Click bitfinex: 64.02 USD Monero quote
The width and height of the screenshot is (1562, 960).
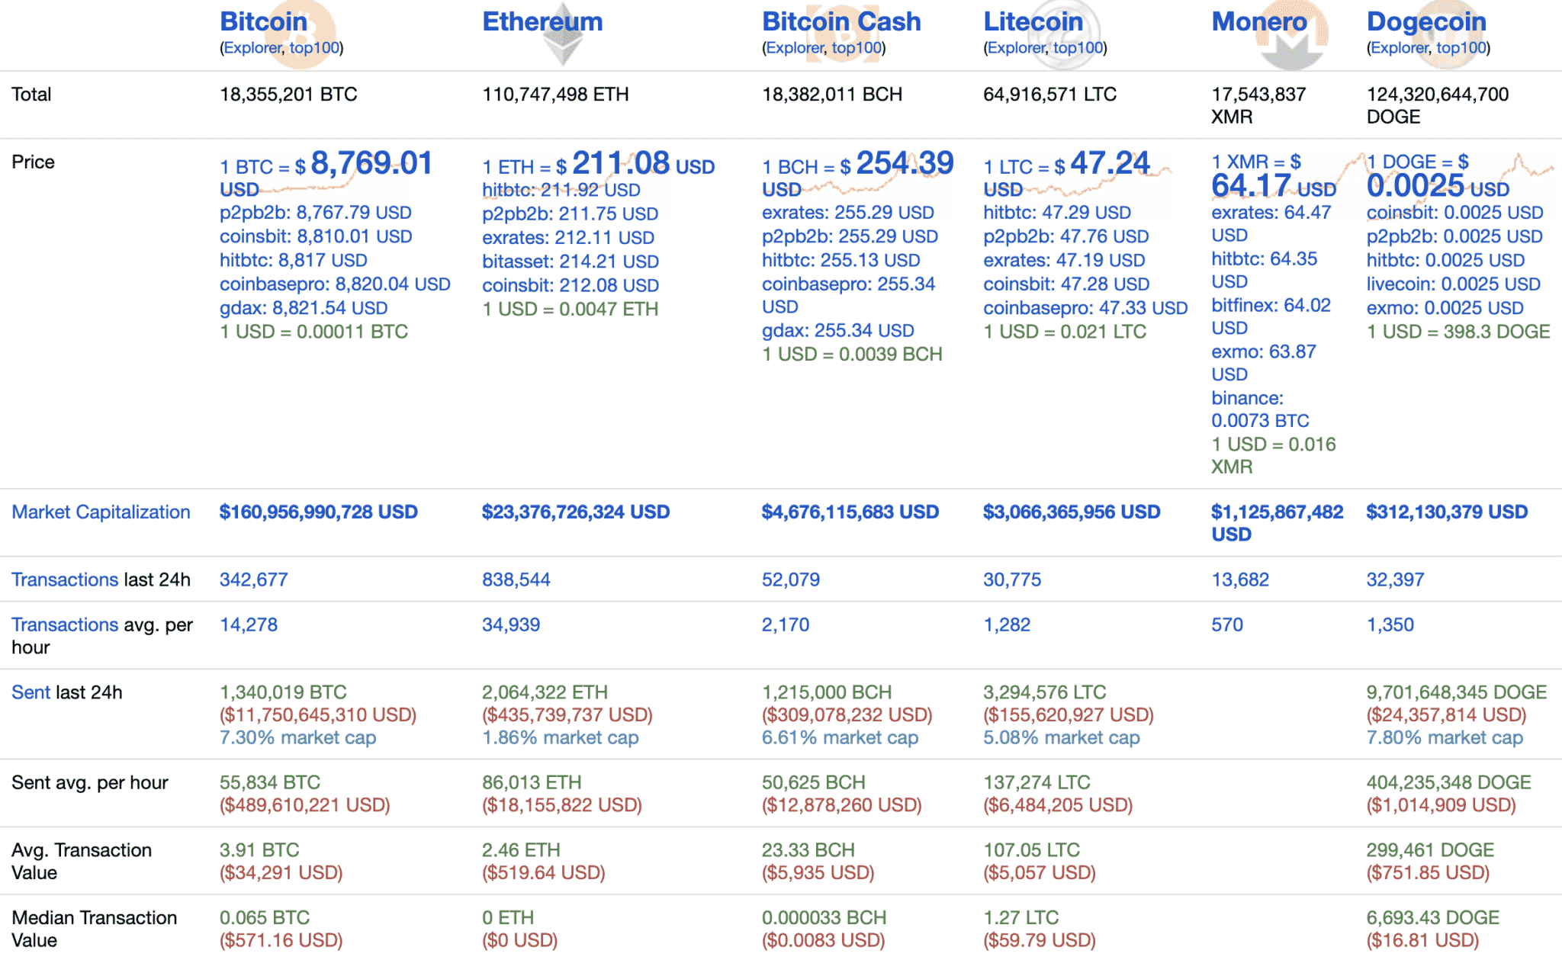tap(1271, 317)
